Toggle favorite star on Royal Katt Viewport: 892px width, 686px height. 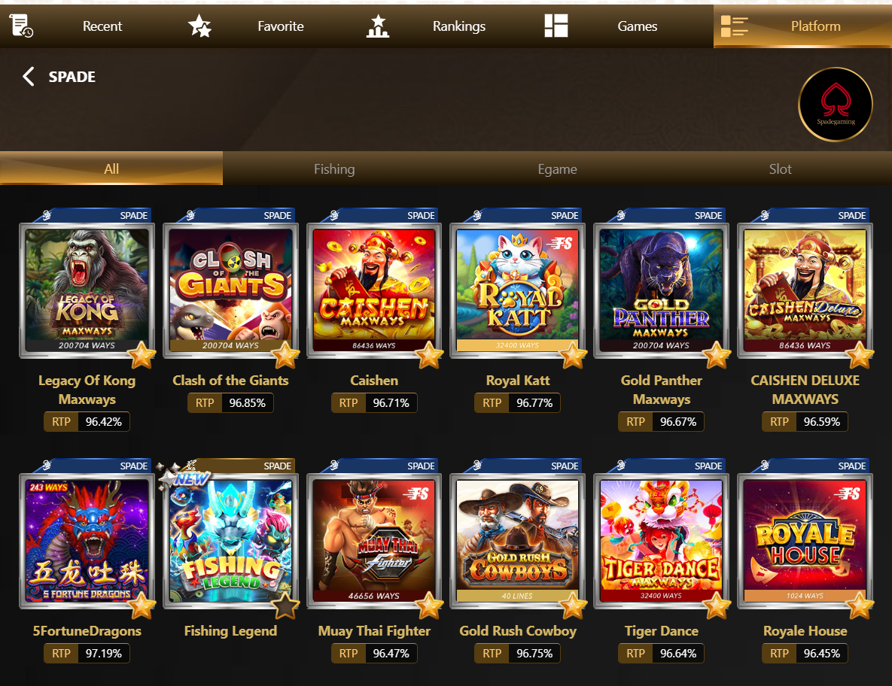coord(572,356)
